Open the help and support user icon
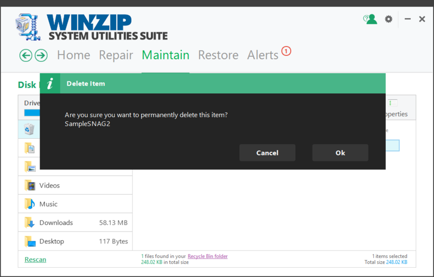 [370, 19]
